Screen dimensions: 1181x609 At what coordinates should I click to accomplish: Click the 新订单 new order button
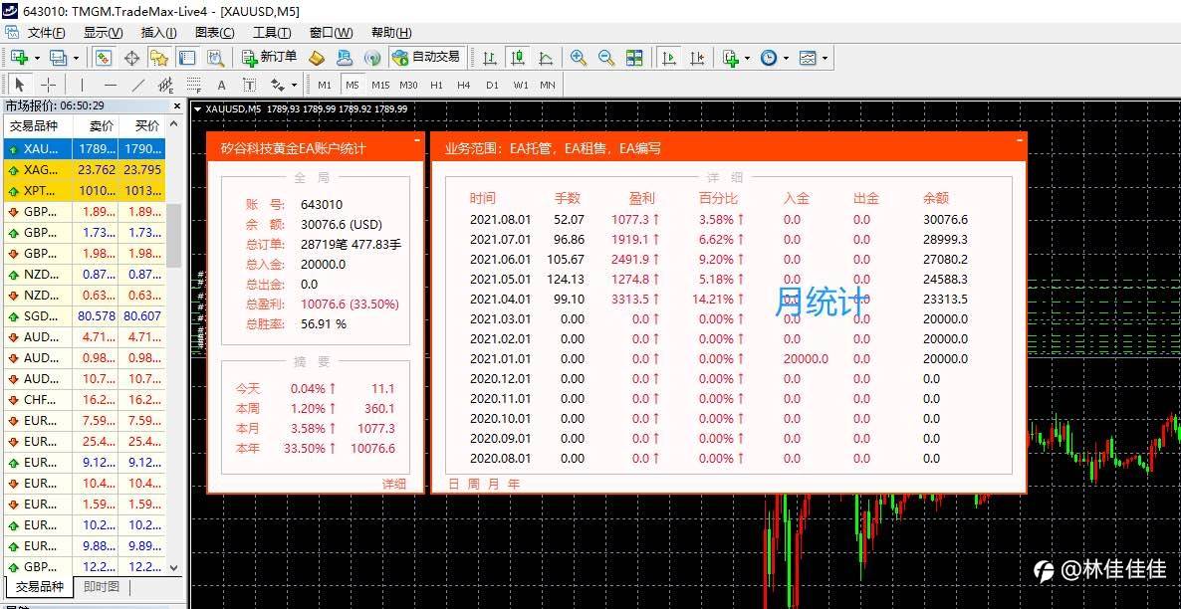pos(269,57)
